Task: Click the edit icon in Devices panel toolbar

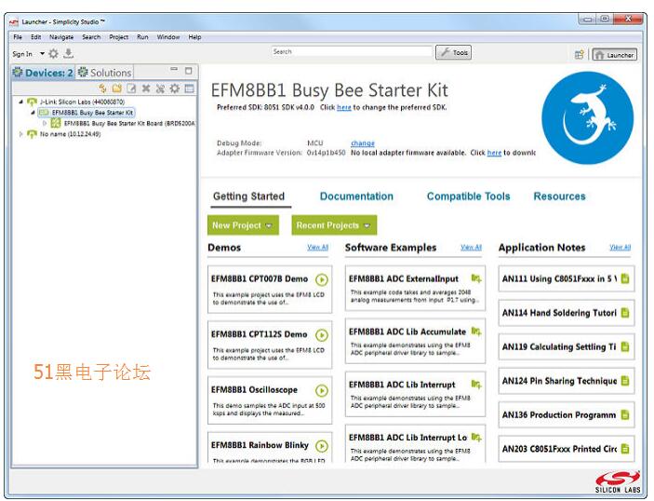Action: [x=131, y=88]
